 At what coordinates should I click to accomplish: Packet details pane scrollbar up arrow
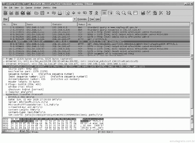[x=192, y=59]
